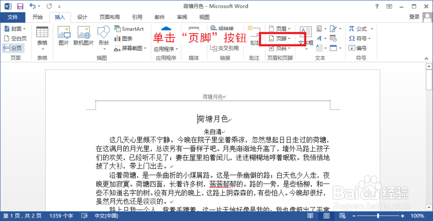Click the proofing errors icon in status bar
This screenshot has height=221, width=433.
tap(85, 216)
